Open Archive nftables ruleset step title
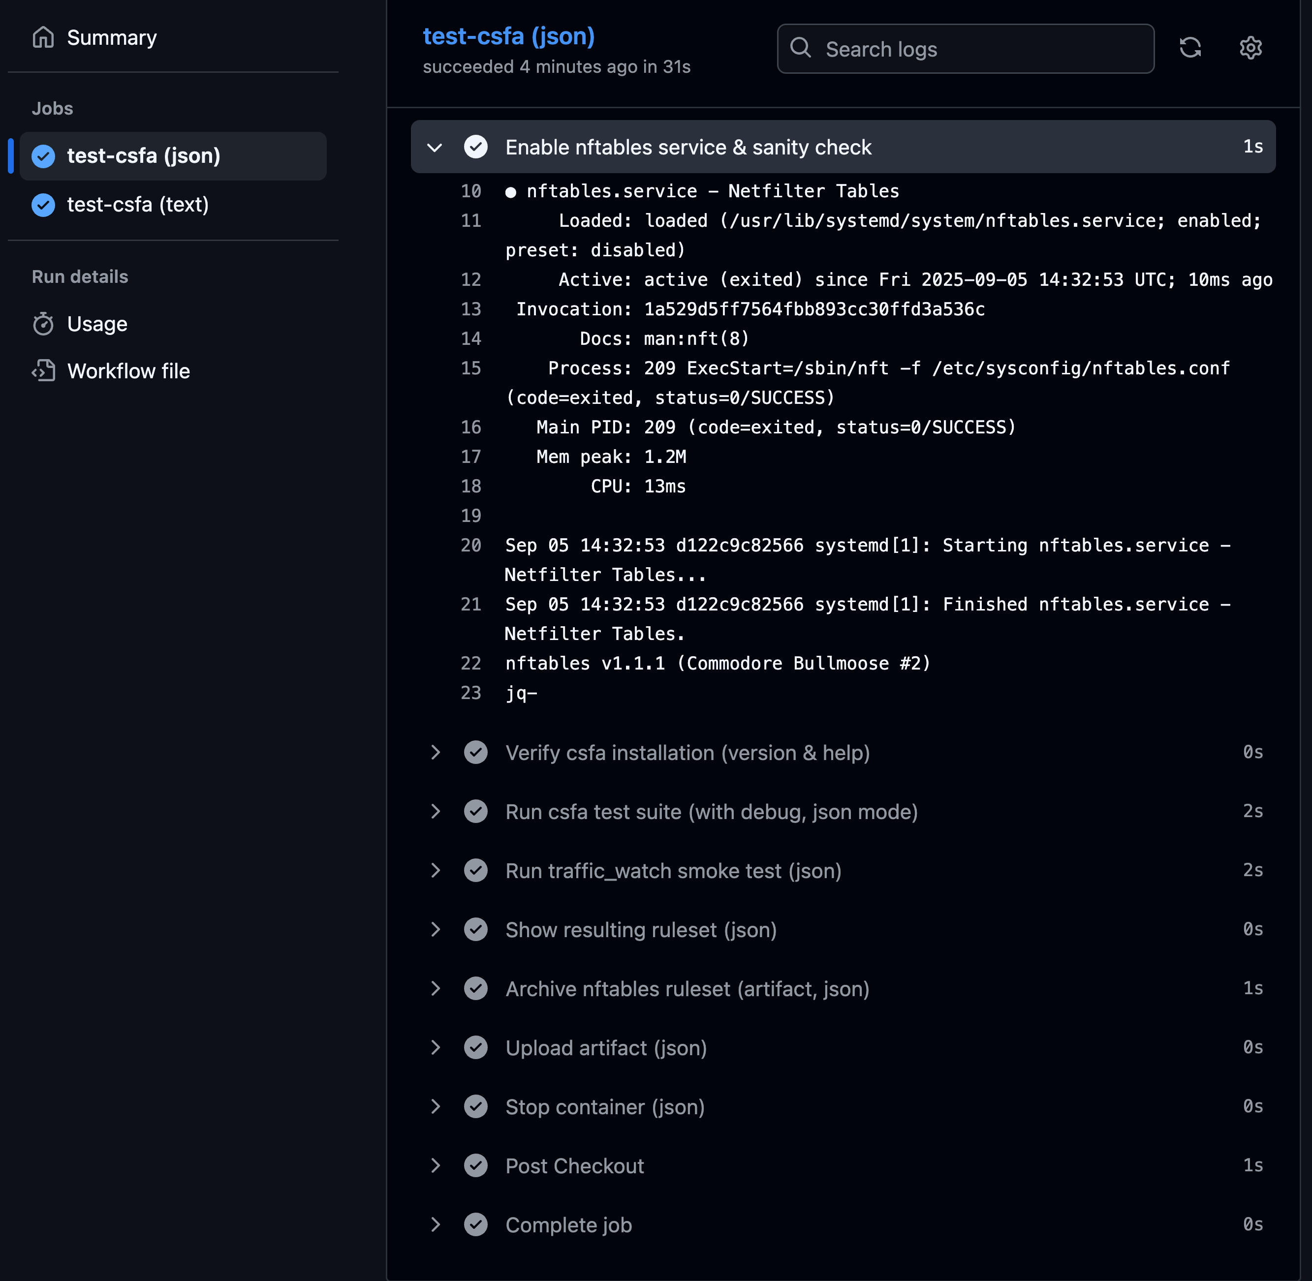The height and width of the screenshot is (1281, 1312). click(x=687, y=989)
